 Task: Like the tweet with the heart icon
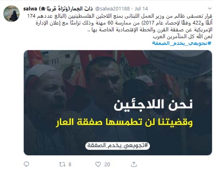pyautogui.click(x=98, y=164)
